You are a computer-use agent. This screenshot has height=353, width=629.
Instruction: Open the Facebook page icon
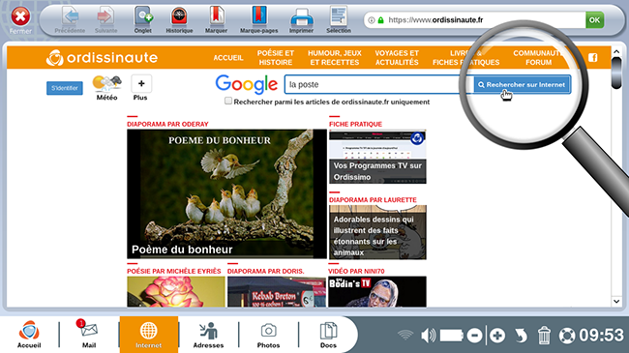click(x=593, y=58)
